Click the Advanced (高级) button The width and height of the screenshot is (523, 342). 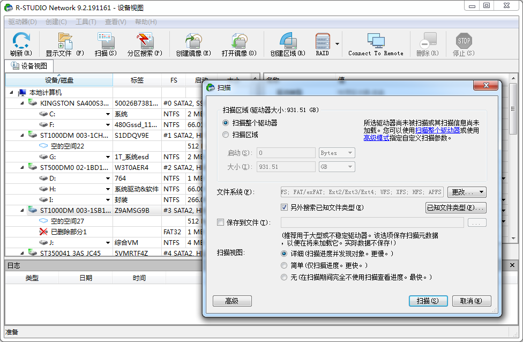pos(232,301)
